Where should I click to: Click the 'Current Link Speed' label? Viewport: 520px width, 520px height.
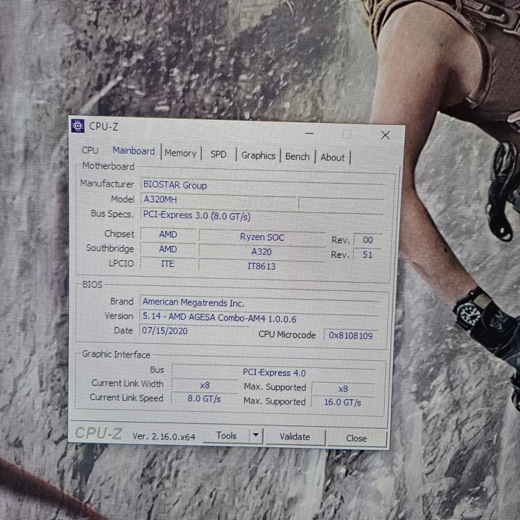coord(127,398)
